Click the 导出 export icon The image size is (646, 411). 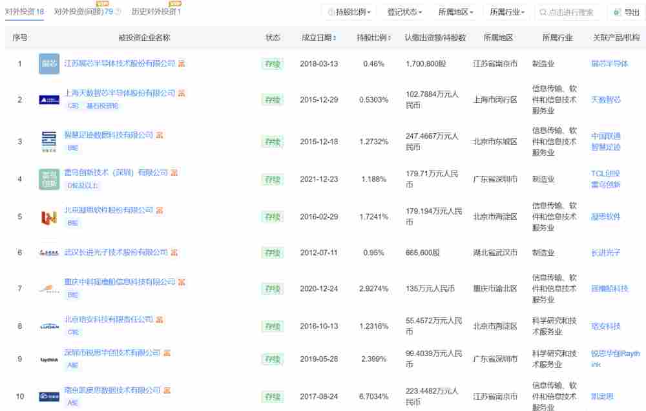(615, 12)
